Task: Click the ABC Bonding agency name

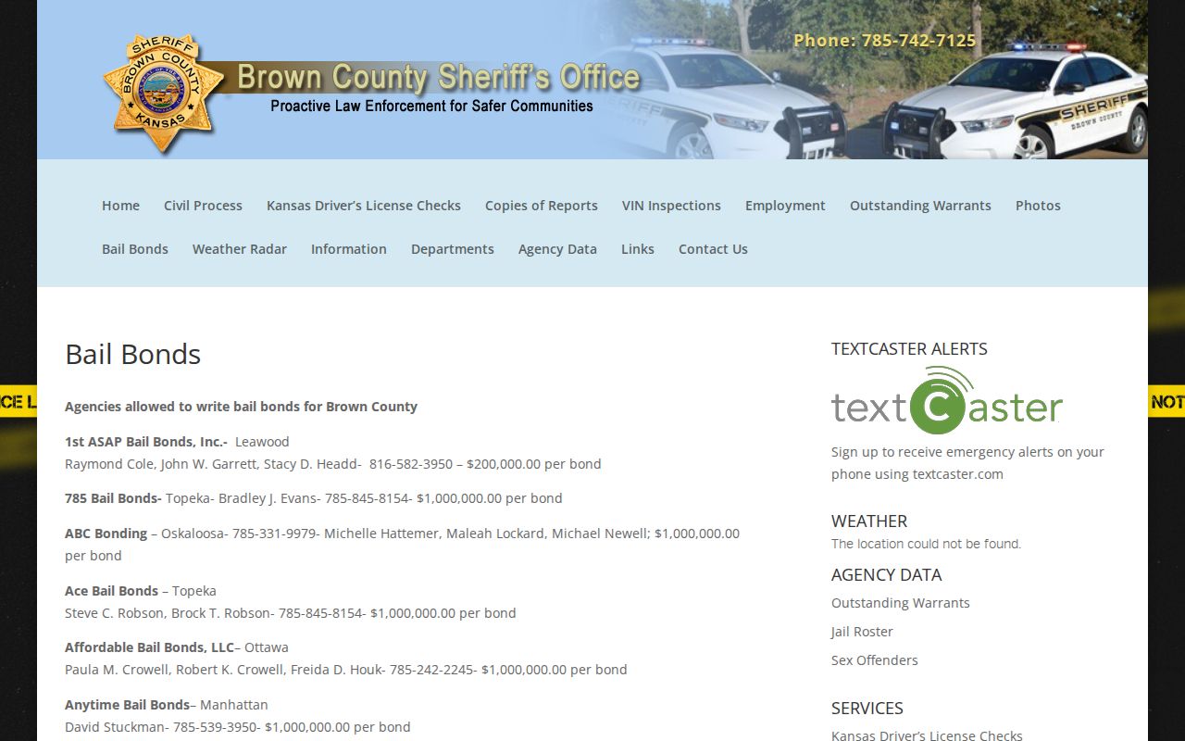Action: click(106, 534)
